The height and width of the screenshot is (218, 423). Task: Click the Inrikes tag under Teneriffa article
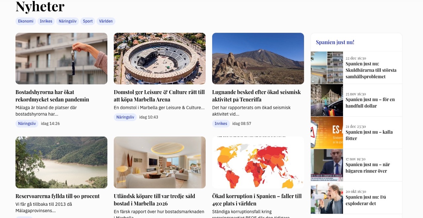point(221,124)
